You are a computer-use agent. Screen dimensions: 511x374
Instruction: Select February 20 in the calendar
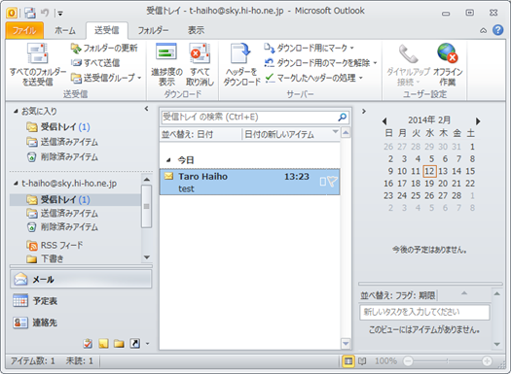coord(443,184)
